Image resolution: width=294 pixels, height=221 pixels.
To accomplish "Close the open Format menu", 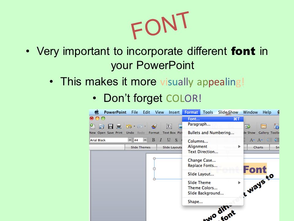I will [191, 112].
